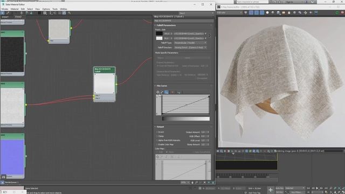Viewport: 345px width, 194px height.
Task: Click the move crosshair icon in frame buffer toolbar
Action: tap(306, 13)
